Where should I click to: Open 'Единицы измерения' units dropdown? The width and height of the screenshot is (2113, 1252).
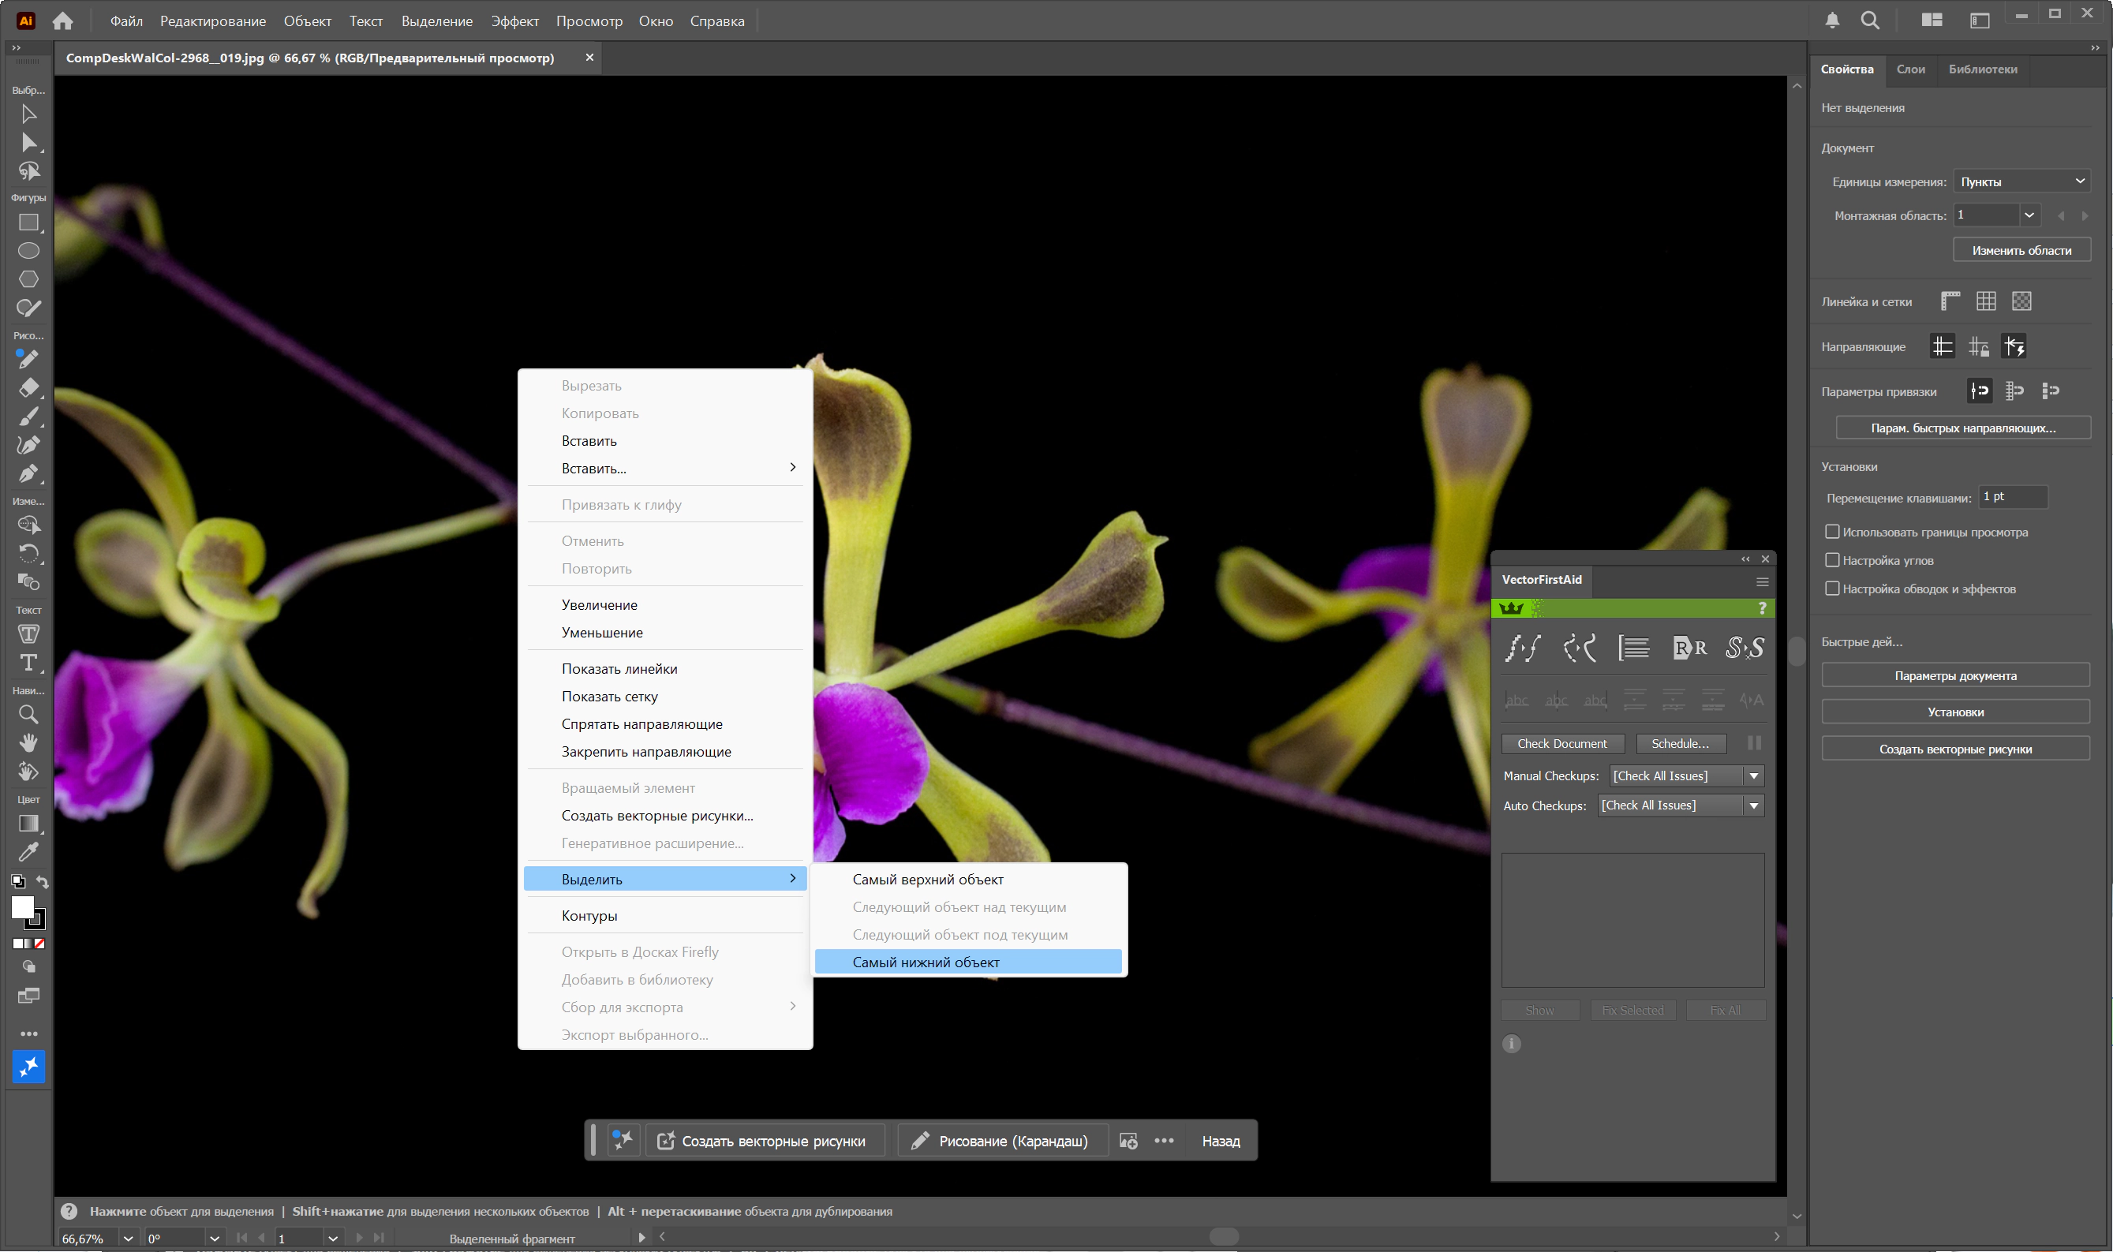[x=2022, y=181]
